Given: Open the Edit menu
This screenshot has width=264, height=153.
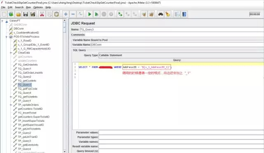Looking at the screenshot, I should (x=10, y=7).
